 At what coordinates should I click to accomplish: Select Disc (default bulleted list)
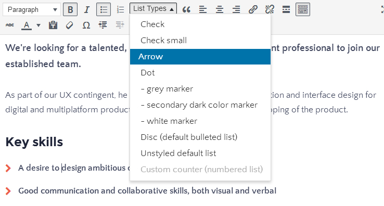pos(200,137)
